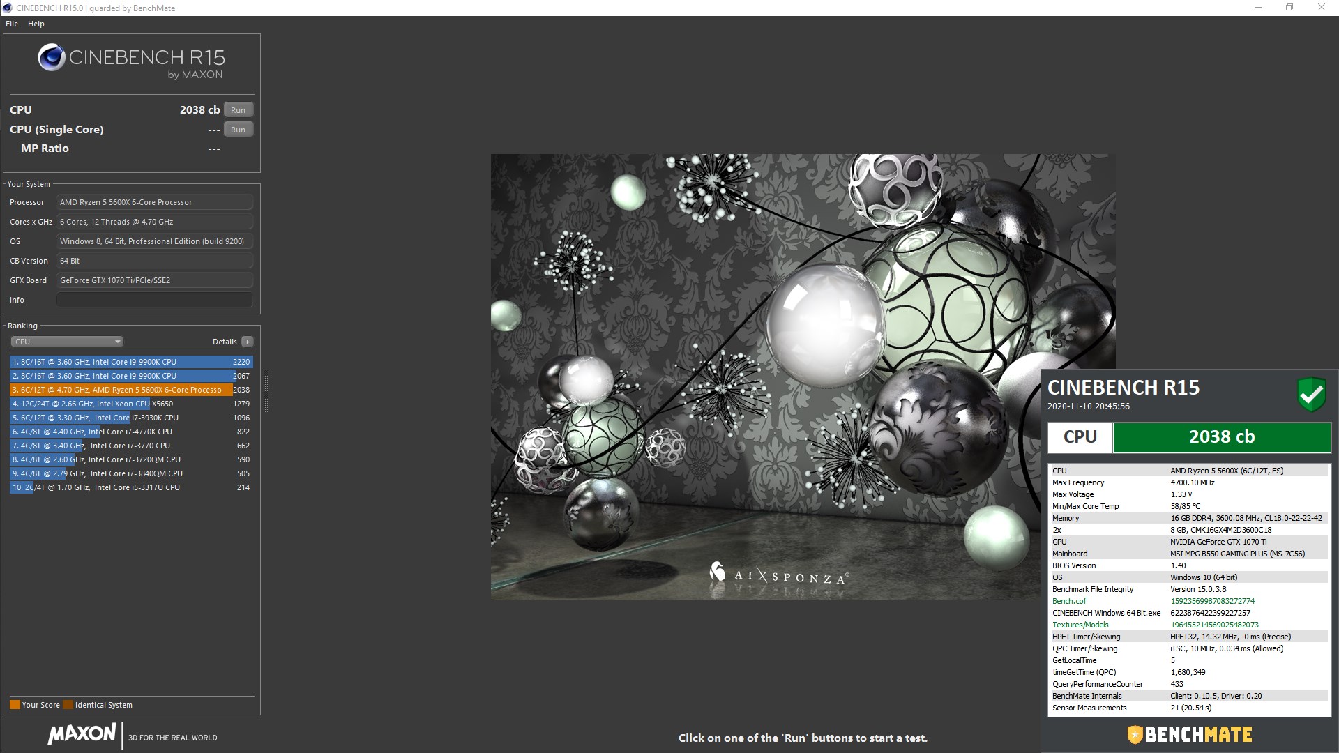
Task: Select ranking entry Ryzen 5 5600X 2038
Action: pyautogui.click(x=131, y=390)
